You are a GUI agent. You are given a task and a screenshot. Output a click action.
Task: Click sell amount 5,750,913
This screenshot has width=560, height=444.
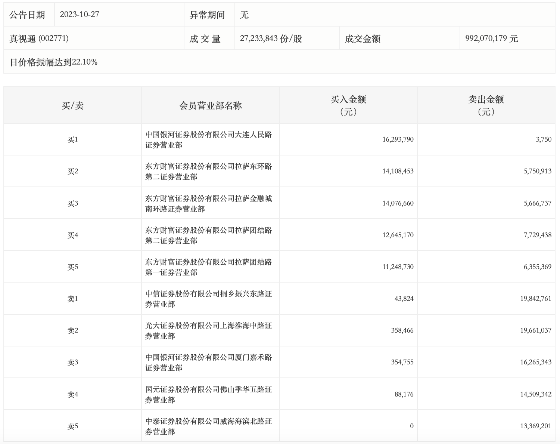[538, 171]
